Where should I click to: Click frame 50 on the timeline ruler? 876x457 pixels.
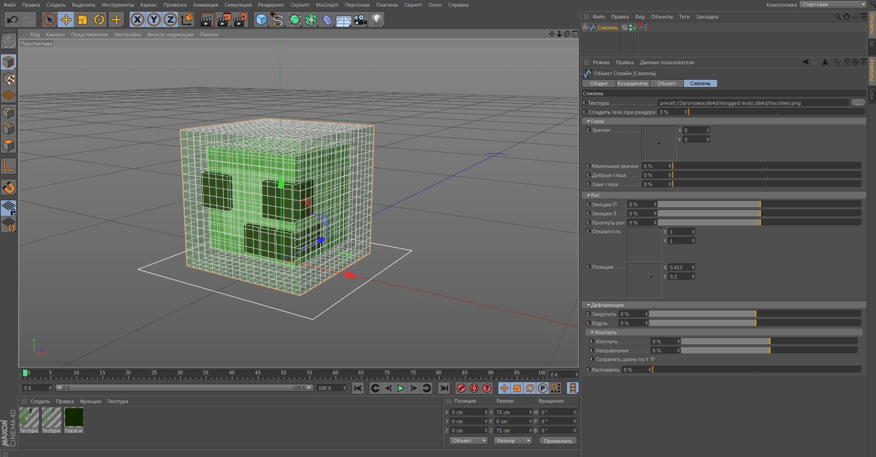[283, 374]
